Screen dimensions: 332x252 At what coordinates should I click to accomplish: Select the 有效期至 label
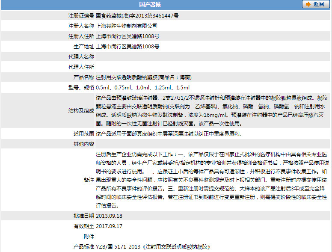tap(83, 226)
